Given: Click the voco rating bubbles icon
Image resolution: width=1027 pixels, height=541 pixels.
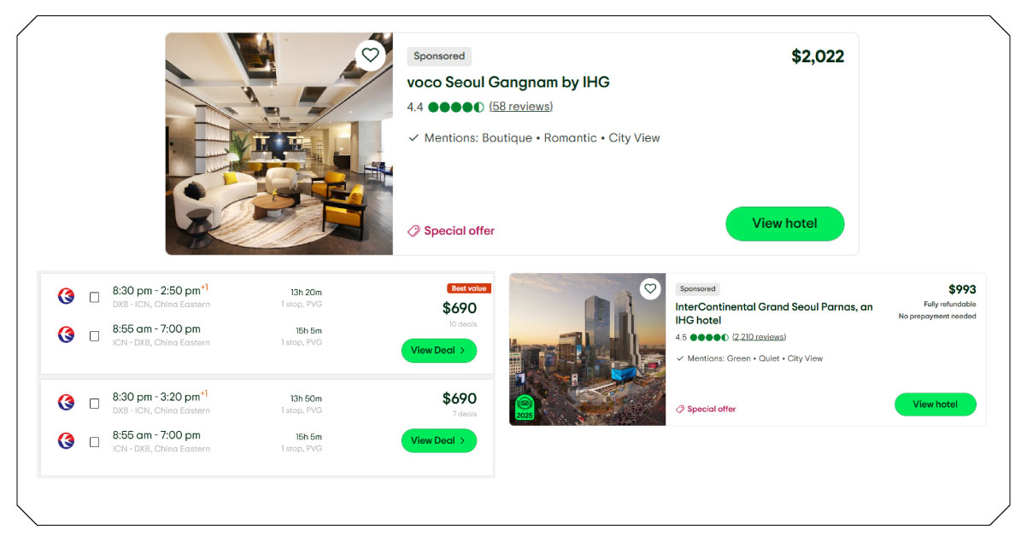Looking at the screenshot, I should (456, 107).
